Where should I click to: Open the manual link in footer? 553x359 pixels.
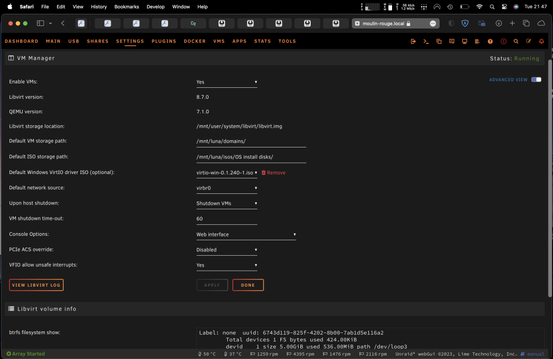(x=533, y=353)
